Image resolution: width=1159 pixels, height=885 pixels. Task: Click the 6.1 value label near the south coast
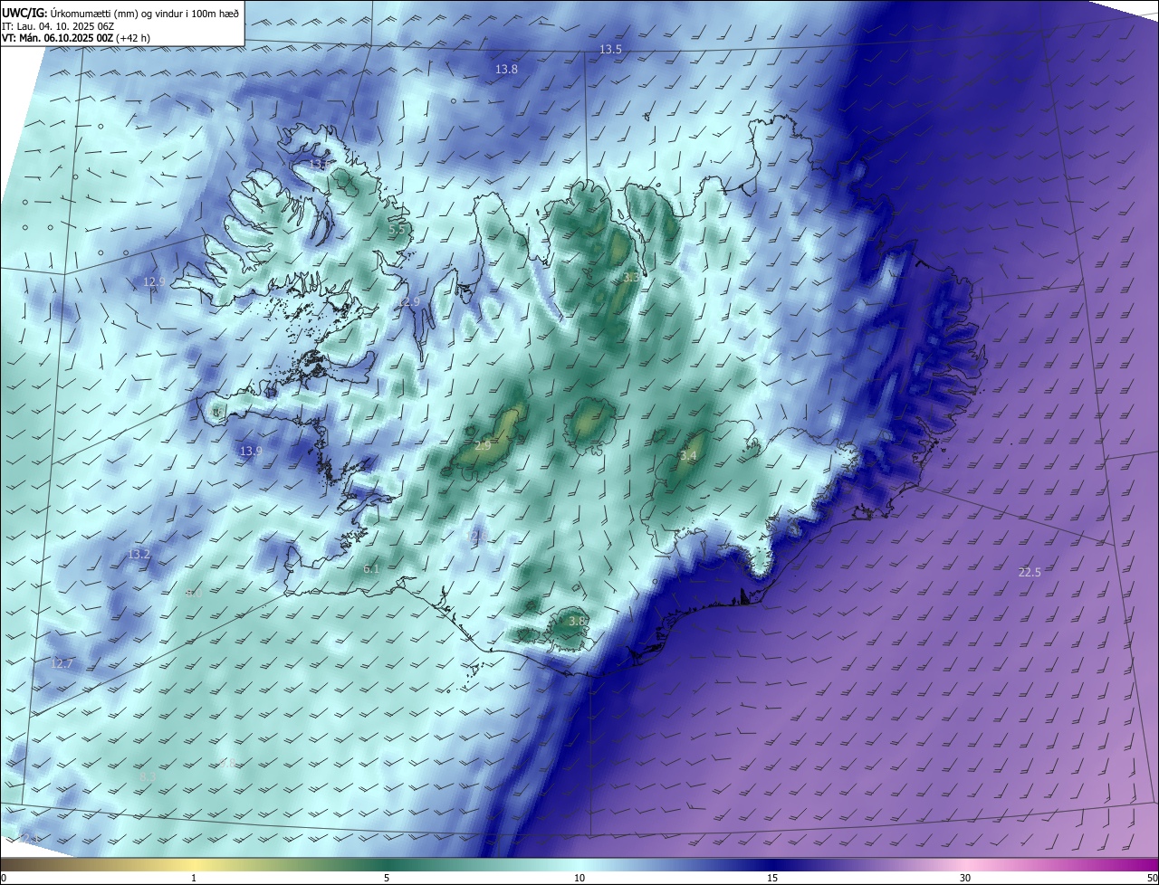pyautogui.click(x=371, y=568)
